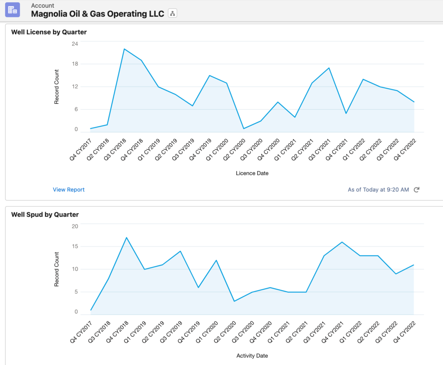
Task: Click Q4 CY2018 label on the Well Spud chart
Action: tap(117, 332)
